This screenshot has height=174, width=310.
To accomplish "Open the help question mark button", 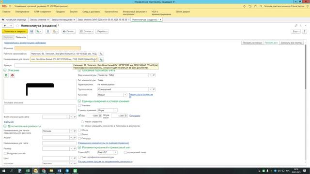I will tap(305, 31).
